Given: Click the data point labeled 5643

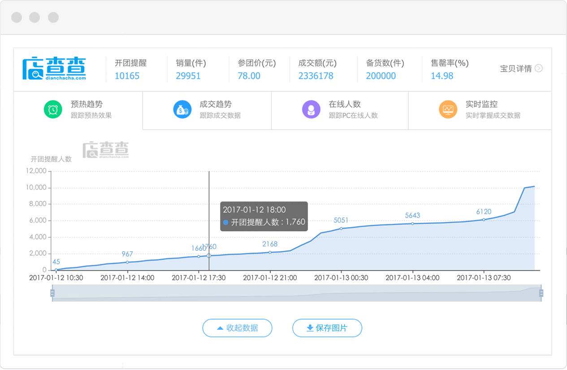Looking at the screenshot, I should pyautogui.click(x=412, y=224).
